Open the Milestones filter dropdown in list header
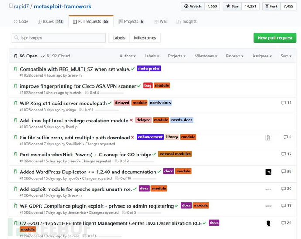 click(206, 56)
